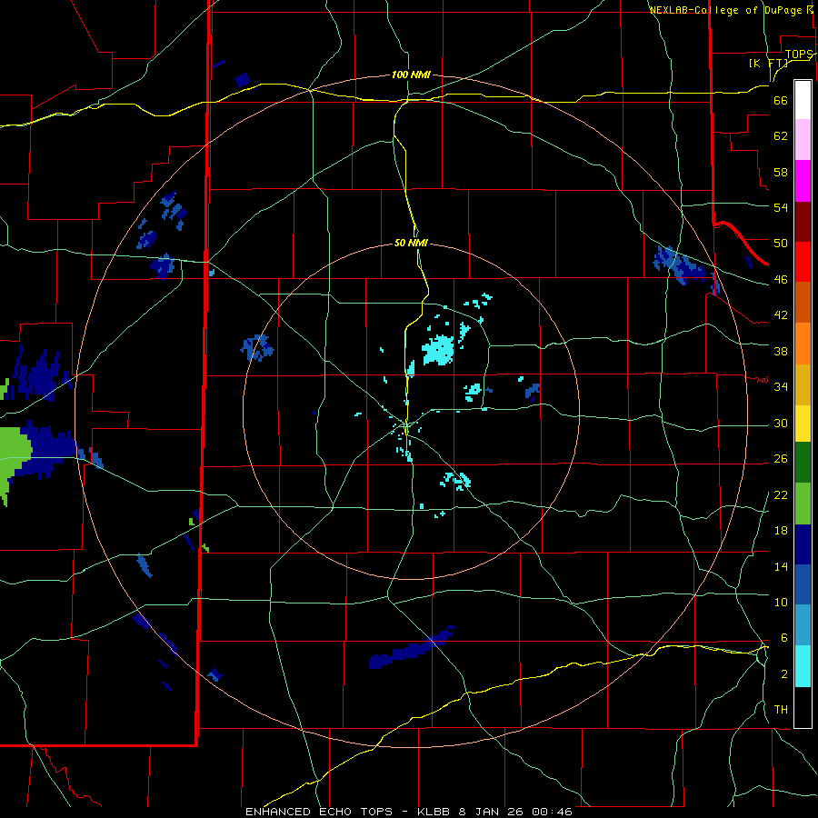
Task: Select the dark green legend swatch
Action: coord(803,463)
